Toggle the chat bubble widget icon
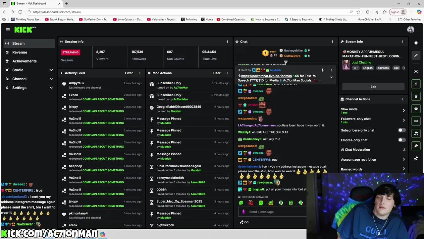This screenshot has width=424, height=239. point(416,109)
